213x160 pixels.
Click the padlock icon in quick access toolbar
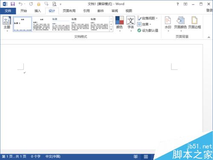[x=39, y=4]
